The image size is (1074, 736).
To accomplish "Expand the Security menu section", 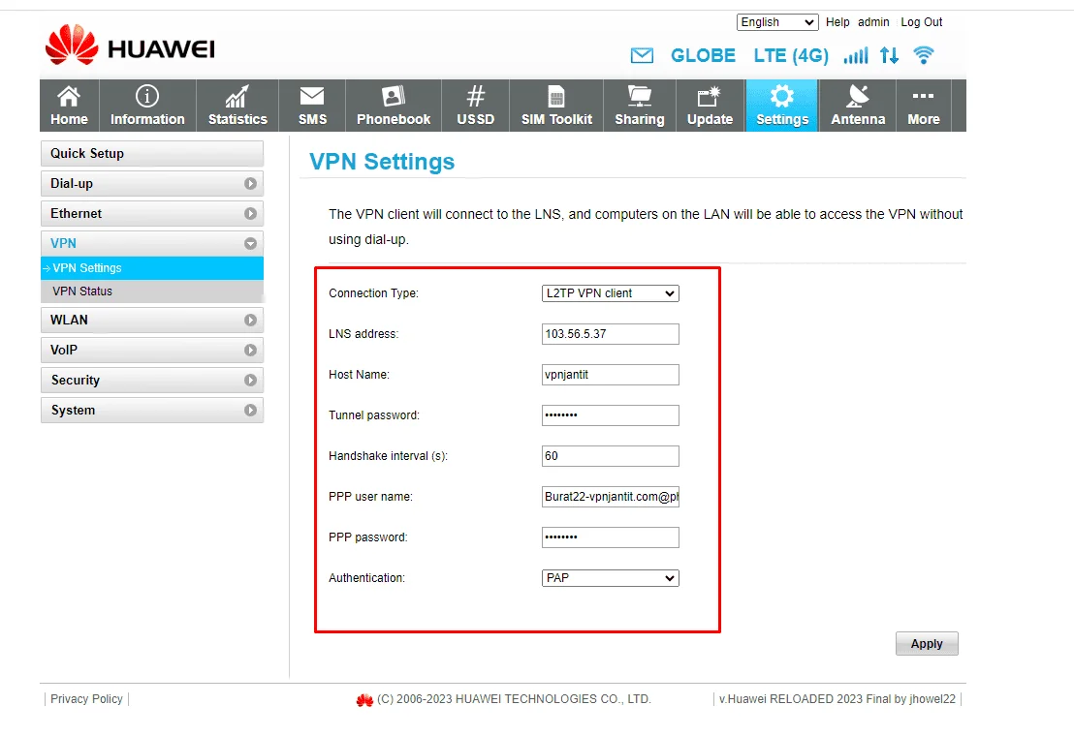I will (152, 381).
